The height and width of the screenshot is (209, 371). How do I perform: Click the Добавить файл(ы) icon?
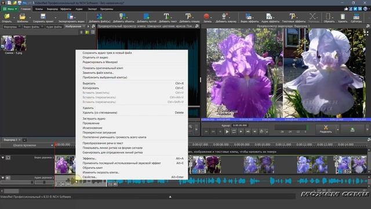pos(99,16)
